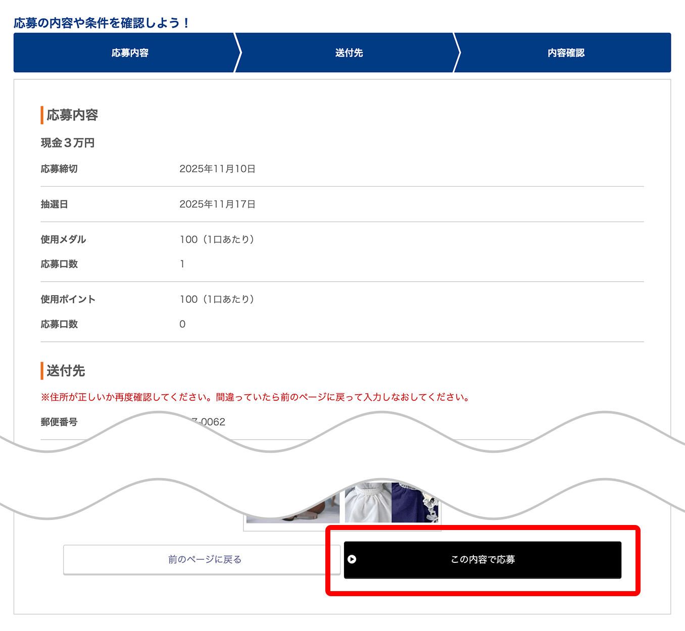Select the 応募内容 step tab
685x631 pixels.
click(x=130, y=53)
